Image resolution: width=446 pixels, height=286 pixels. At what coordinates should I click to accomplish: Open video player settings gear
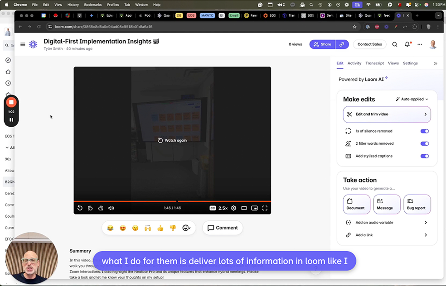pos(233,208)
